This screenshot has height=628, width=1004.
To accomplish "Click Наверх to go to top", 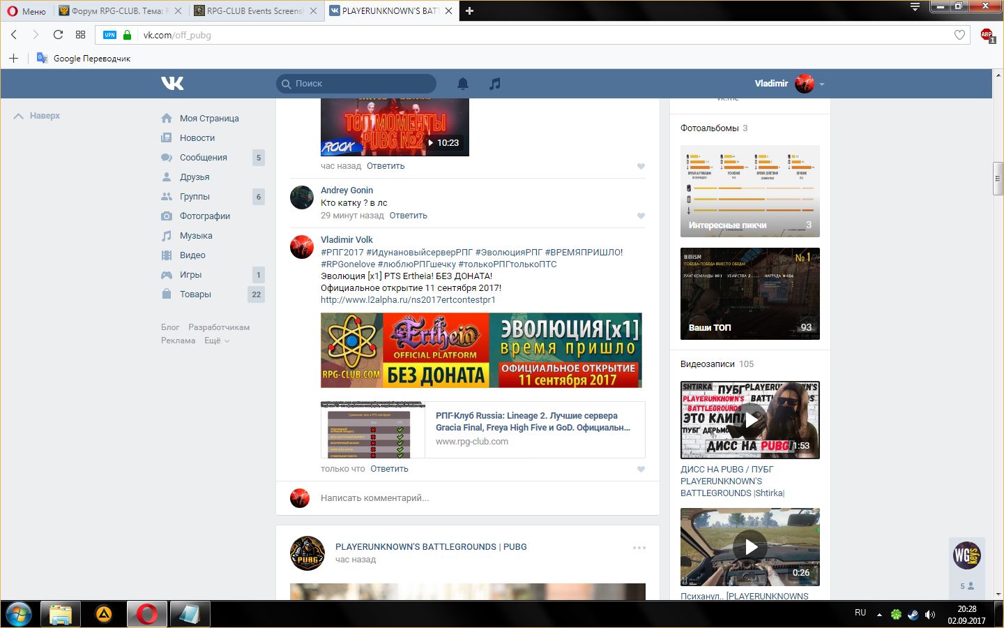I will tap(37, 115).
